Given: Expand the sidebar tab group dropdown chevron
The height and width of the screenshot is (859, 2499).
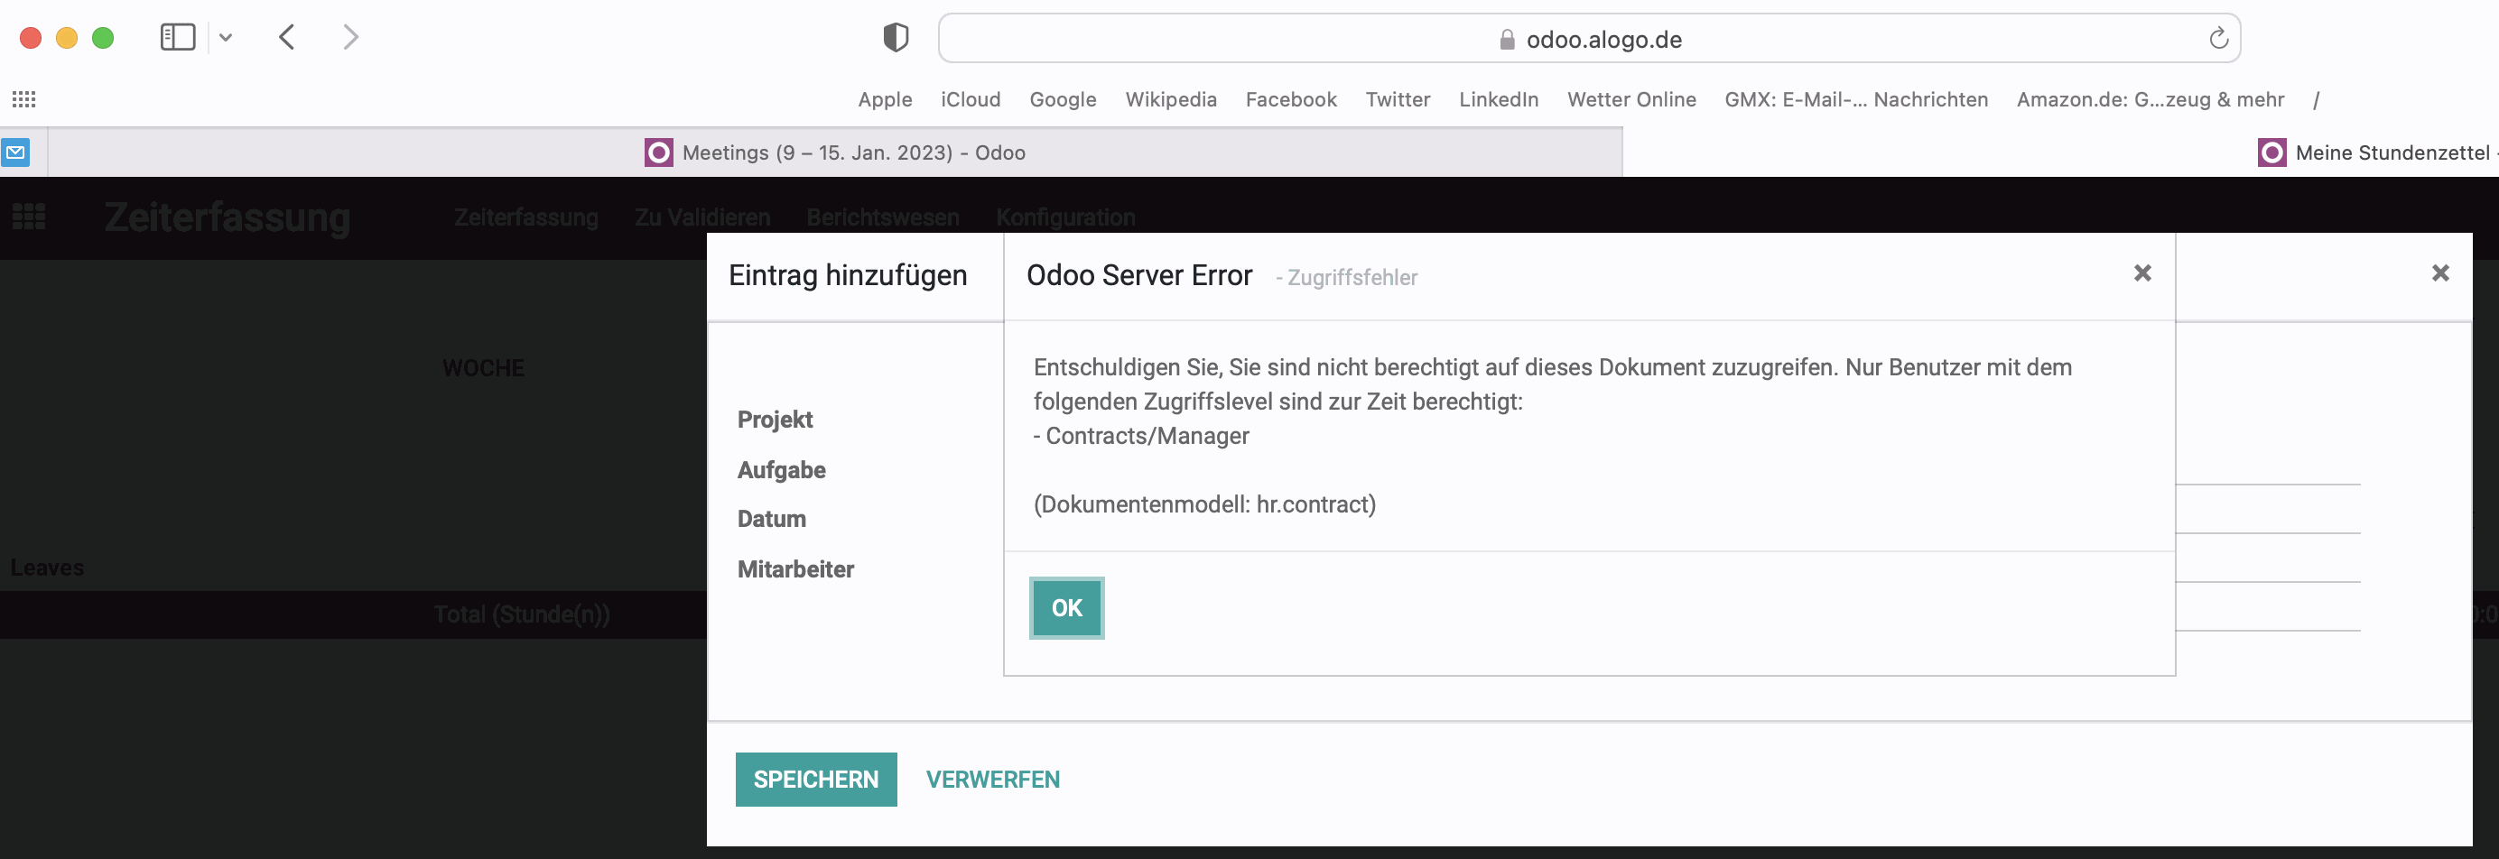Looking at the screenshot, I should pyautogui.click(x=226, y=38).
